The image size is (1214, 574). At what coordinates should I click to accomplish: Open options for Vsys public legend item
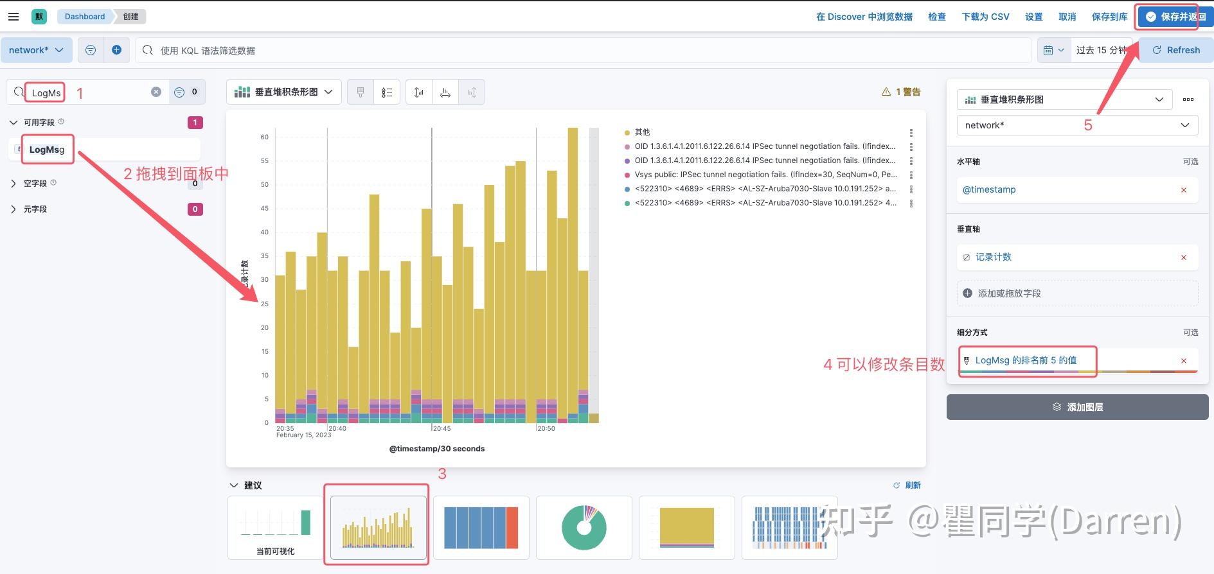(x=911, y=175)
